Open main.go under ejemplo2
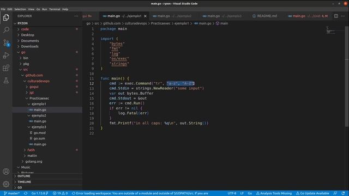349x196 pixels. (x=47, y=121)
